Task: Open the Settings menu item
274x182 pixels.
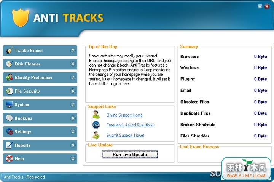Action: click(40, 132)
